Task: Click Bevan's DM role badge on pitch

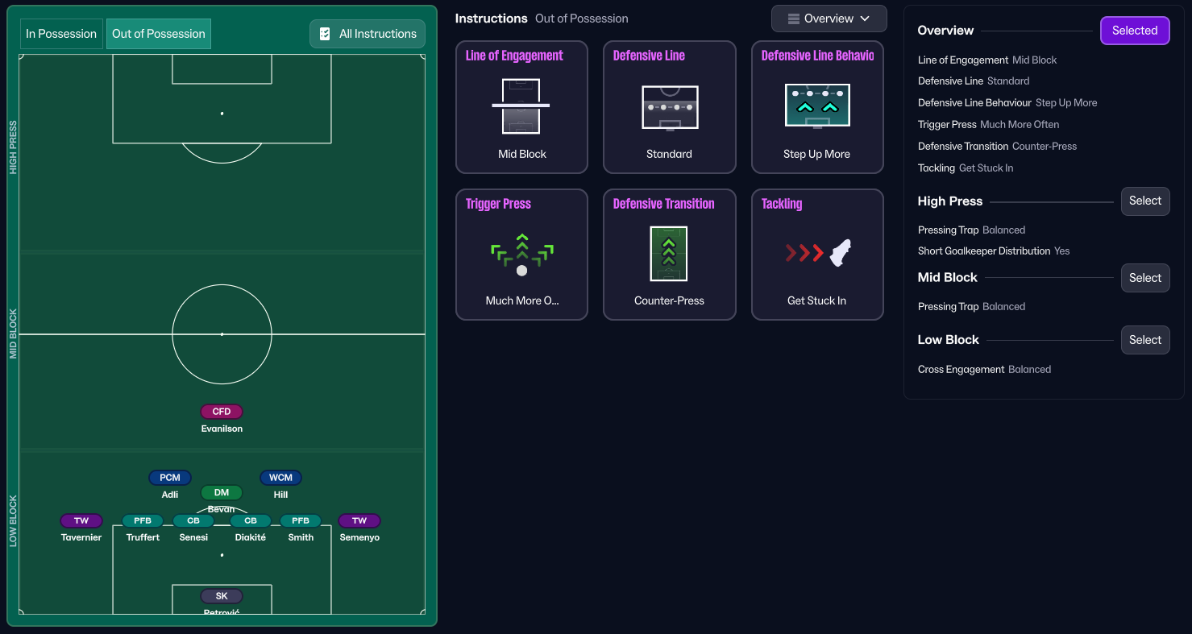Action: point(222,492)
